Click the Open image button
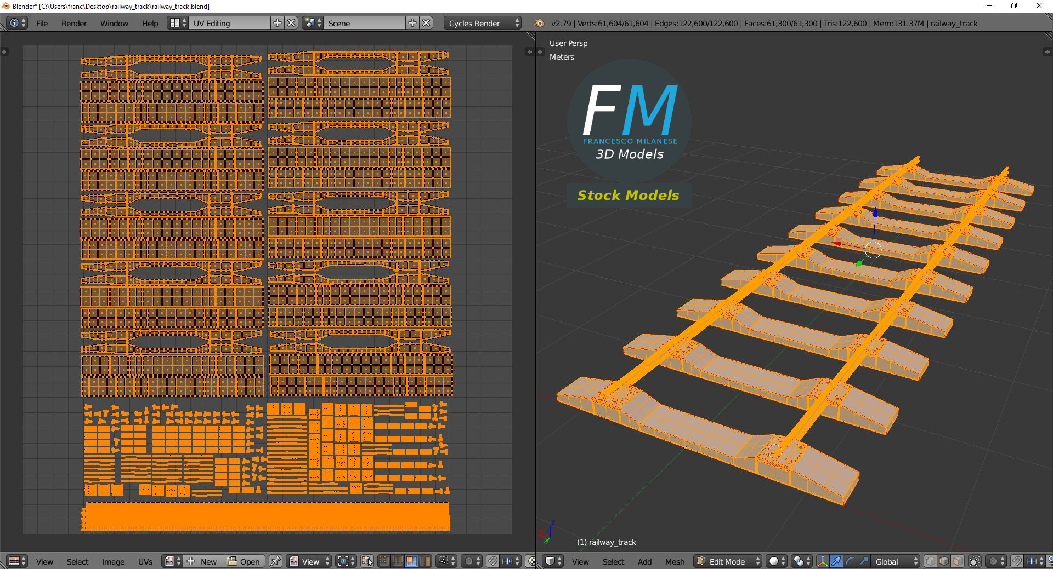This screenshot has width=1053, height=569. coord(244,561)
